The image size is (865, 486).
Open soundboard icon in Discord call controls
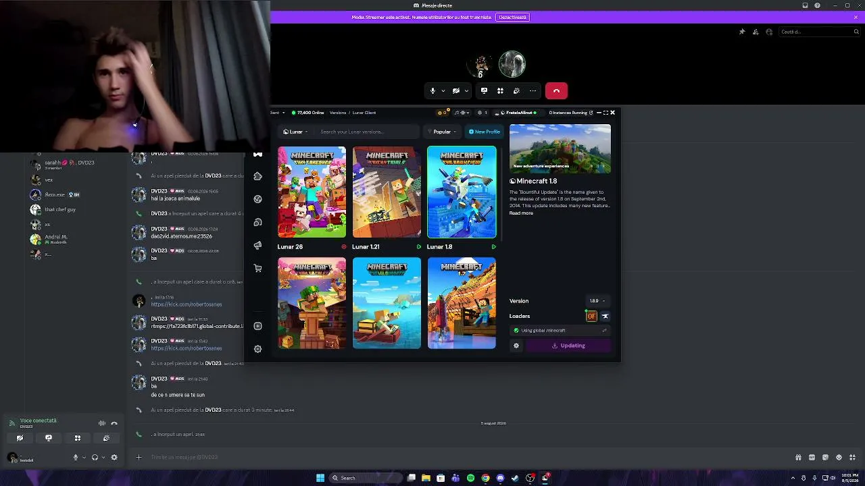pos(516,91)
